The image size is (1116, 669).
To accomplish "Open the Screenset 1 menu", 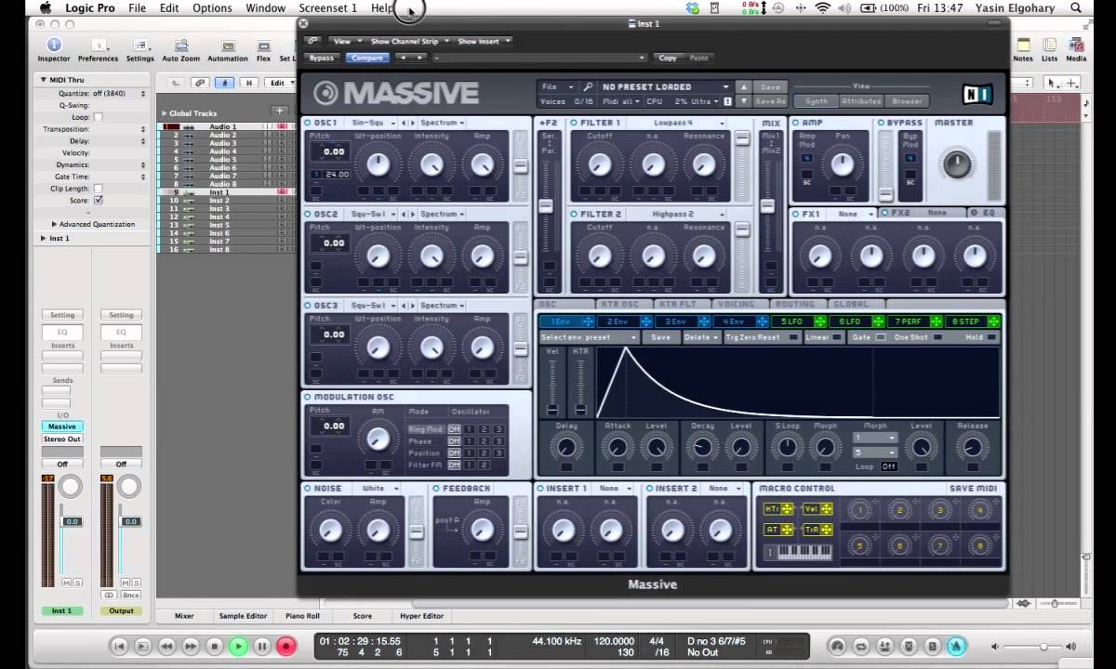I will pos(327,7).
